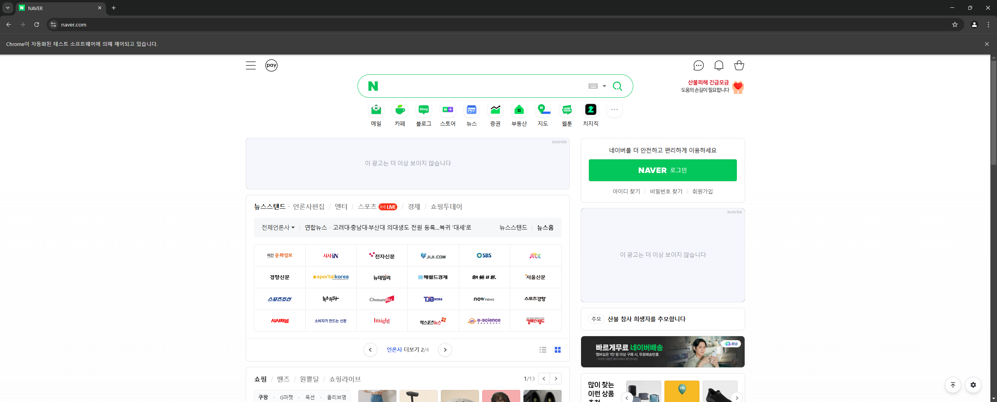
Task: Open the 치지직 (Chzzk) shortcut icon
Action: (590, 110)
